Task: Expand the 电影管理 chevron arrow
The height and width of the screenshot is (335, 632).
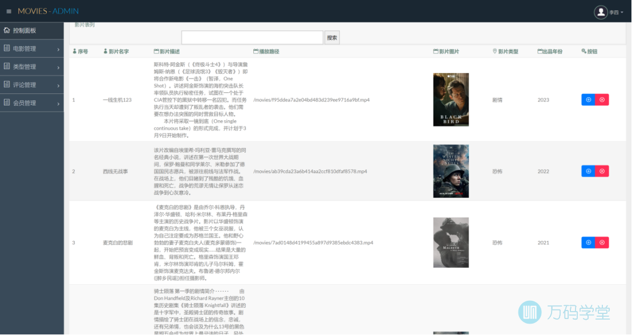Action: (58, 50)
